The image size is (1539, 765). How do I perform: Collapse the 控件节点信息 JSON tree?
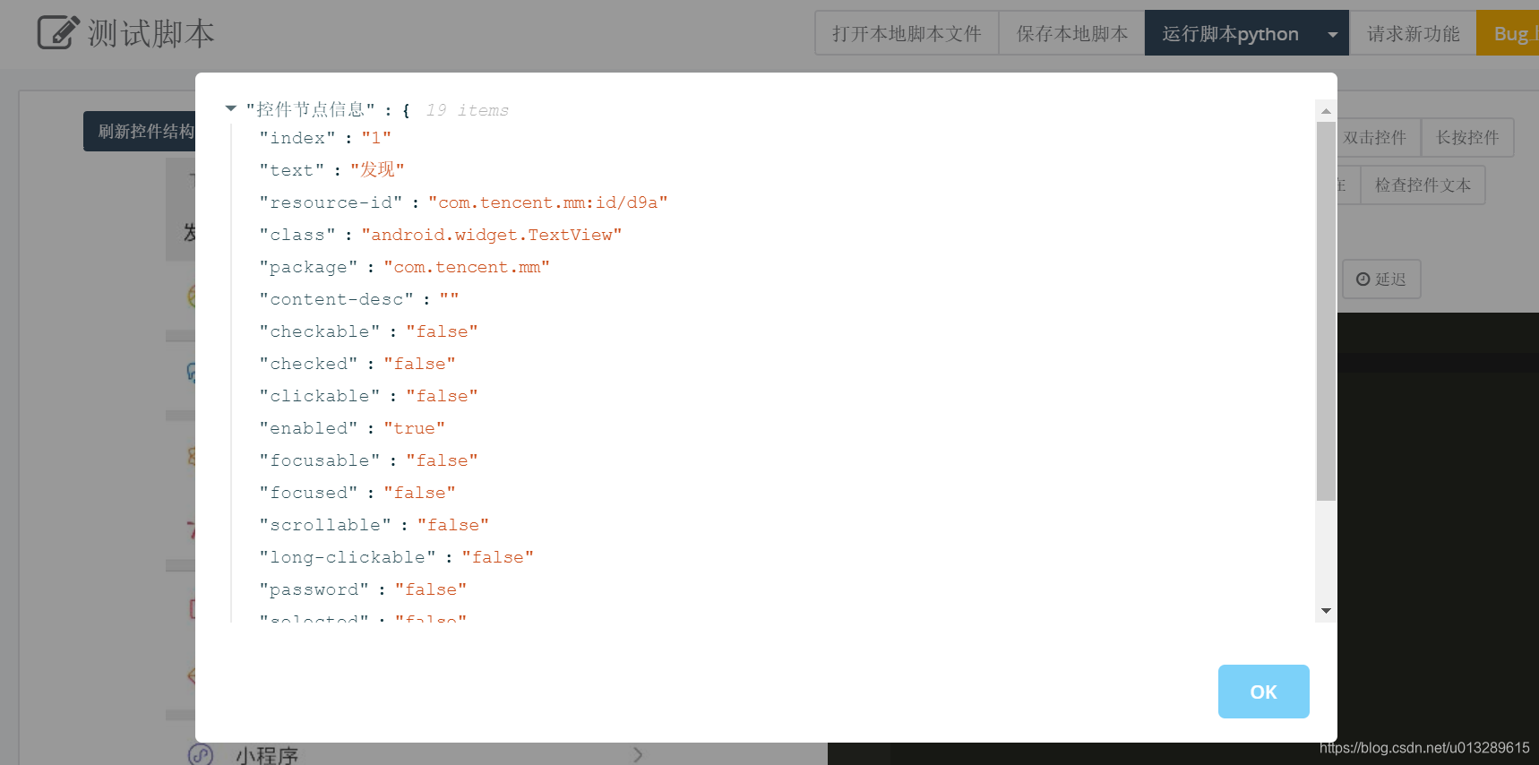tap(230, 108)
